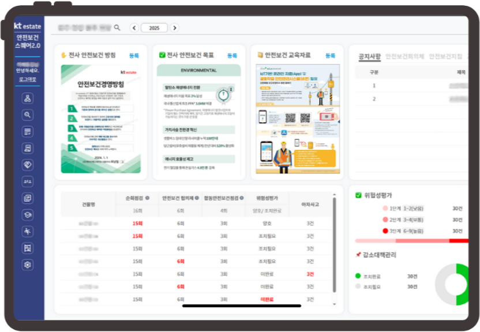Select the 공지사항 tab
Screen dimensions: 480x332
click(369, 56)
